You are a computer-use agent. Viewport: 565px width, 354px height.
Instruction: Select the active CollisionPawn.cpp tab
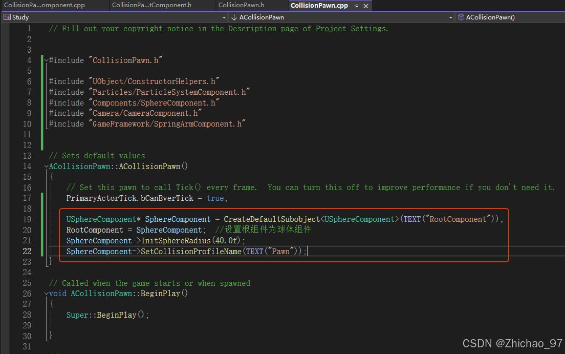(319, 6)
